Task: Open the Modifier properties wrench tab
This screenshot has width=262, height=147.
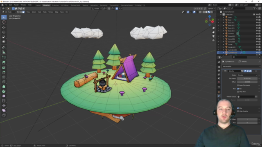Action: click(219, 96)
